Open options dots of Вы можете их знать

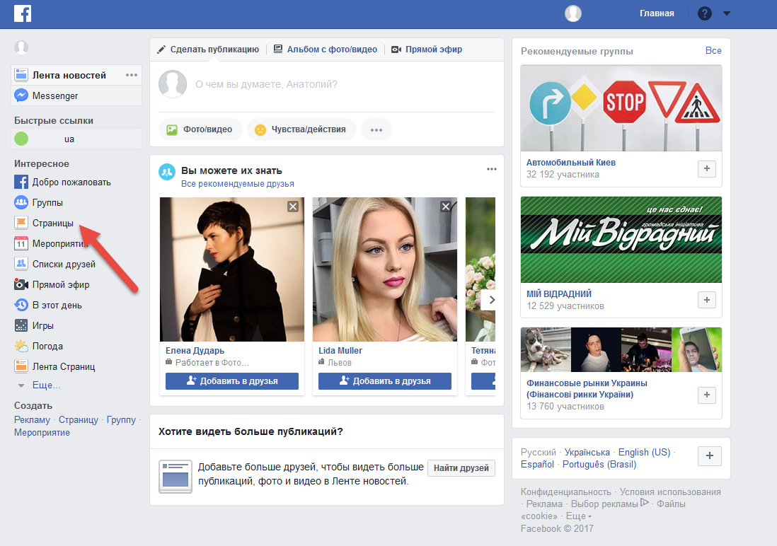(x=492, y=170)
